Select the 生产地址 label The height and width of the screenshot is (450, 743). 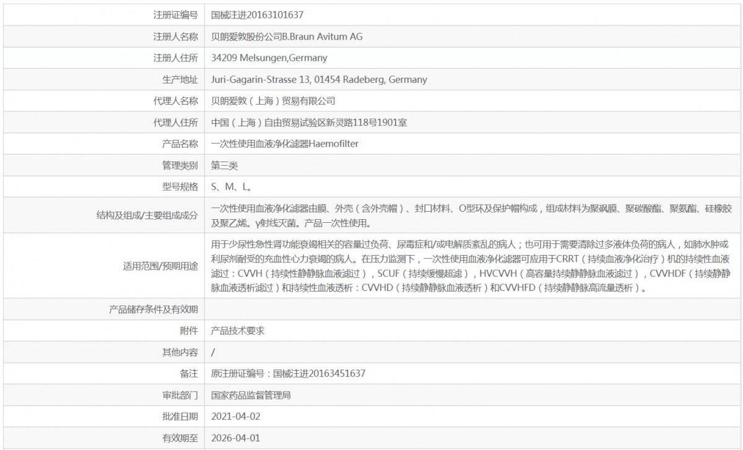(180, 80)
